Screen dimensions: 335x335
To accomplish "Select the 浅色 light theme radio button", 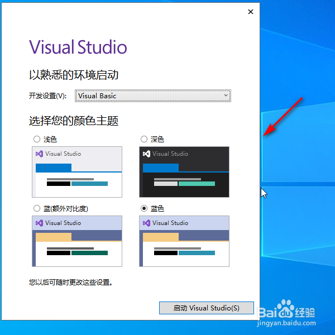I will coord(37,139).
